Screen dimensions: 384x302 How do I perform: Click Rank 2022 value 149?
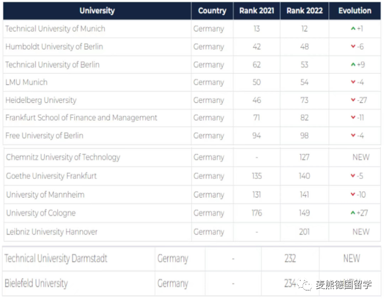[304, 213]
